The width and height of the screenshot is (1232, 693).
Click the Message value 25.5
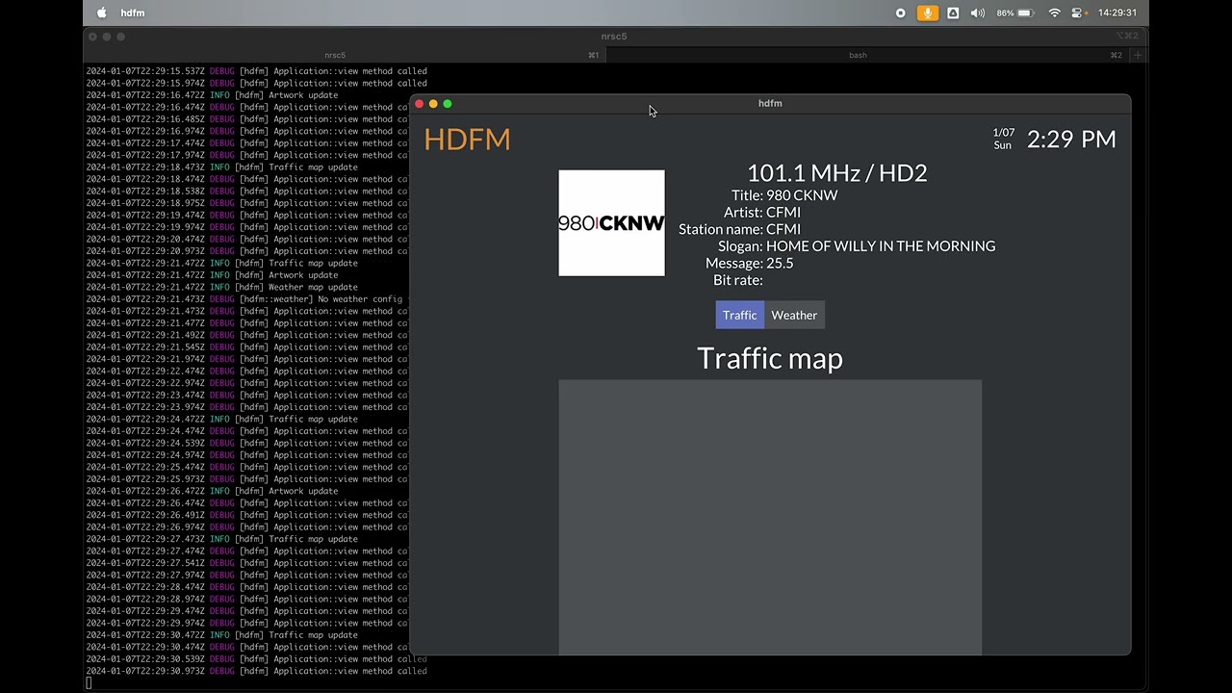pos(780,263)
